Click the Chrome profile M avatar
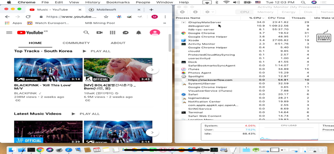Viewport: 334px width, 154px height. point(154,17)
